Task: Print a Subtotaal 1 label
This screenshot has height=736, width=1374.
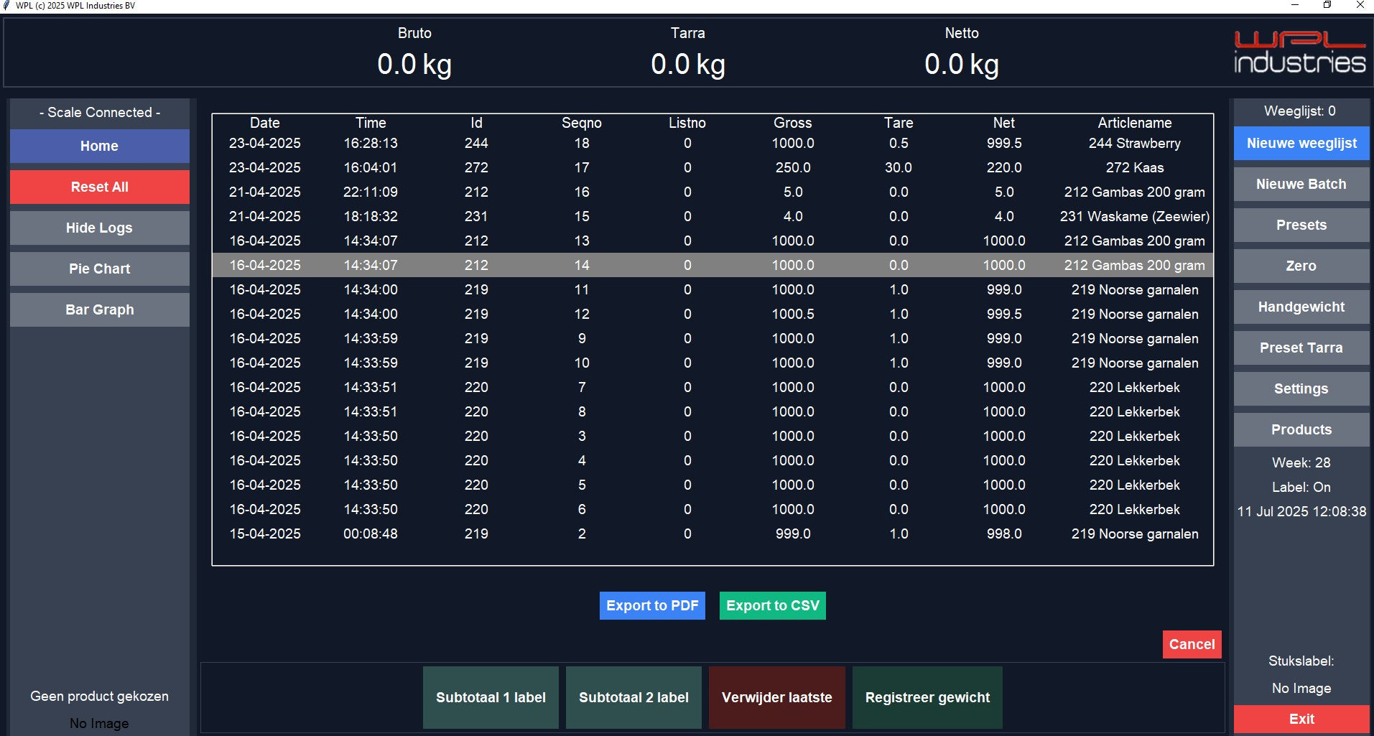Action: [491, 697]
